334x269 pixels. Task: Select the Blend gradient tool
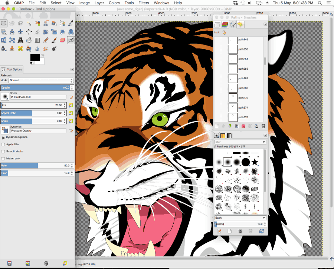click(x=37, y=40)
